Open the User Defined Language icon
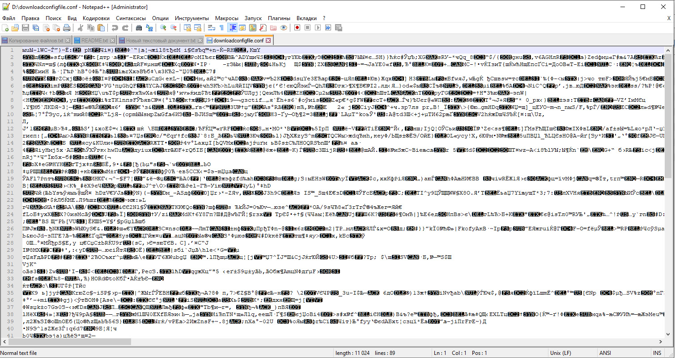This screenshot has height=358, width=675. (242, 28)
